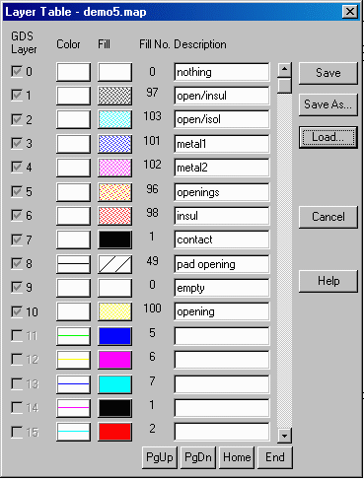Click the scrollbar up arrow

tap(284, 69)
